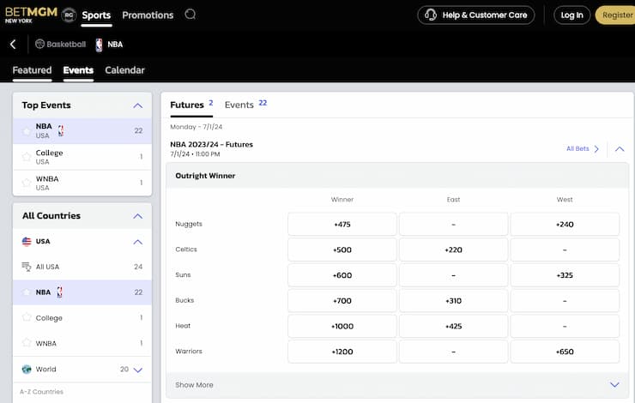Select Suns West odds +325

565,275
